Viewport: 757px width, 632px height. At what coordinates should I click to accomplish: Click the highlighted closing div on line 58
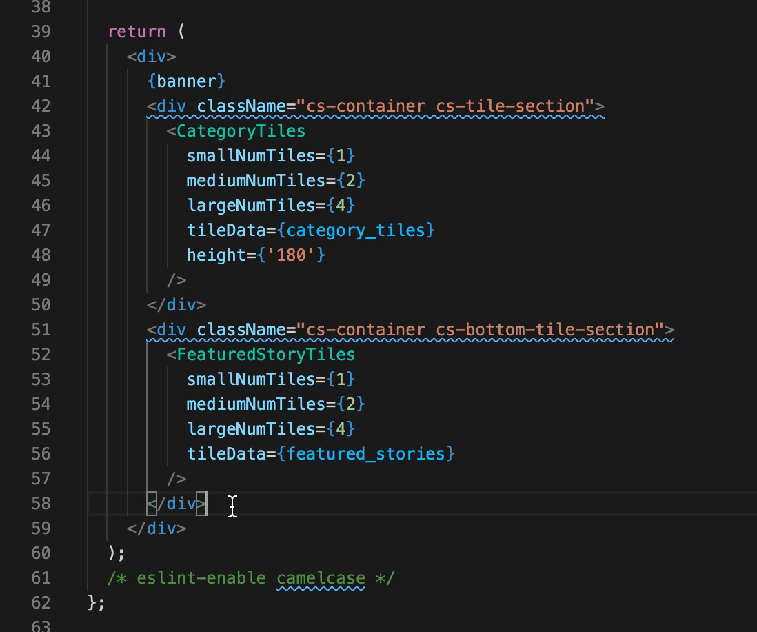[x=177, y=504]
